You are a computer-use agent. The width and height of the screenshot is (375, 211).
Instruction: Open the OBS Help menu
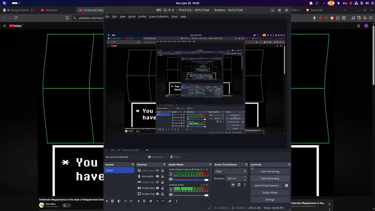click(x=183, y=17)
